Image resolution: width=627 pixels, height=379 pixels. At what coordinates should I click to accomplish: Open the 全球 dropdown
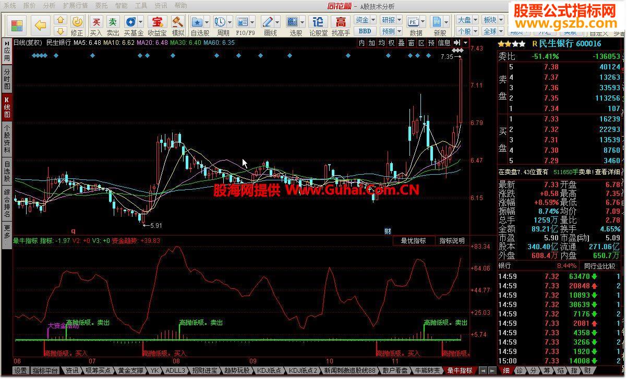[493, 31]
